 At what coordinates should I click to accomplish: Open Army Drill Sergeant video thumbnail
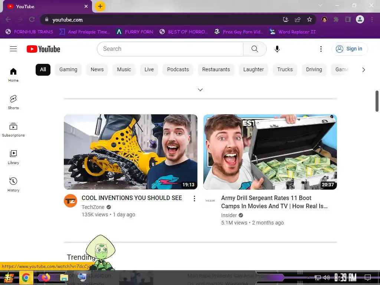point(270,152)
